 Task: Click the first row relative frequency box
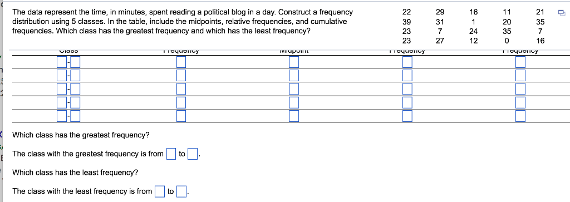pyautogui.click(x=407, y=62)
